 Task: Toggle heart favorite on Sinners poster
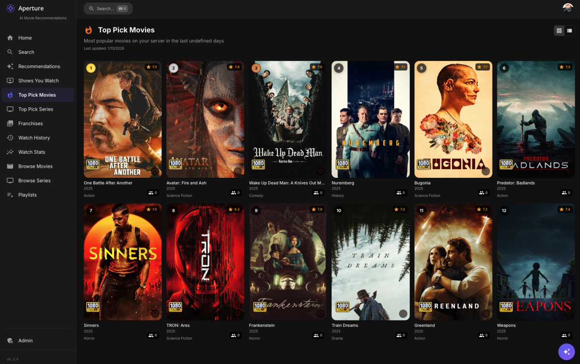tap(155, 314)
